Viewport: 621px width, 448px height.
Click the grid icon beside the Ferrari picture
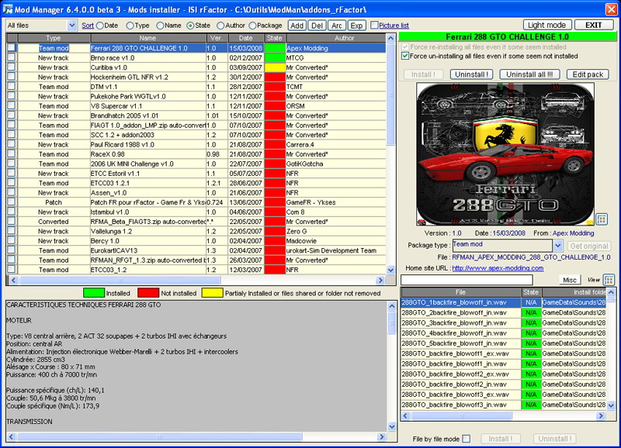[601, 220]
